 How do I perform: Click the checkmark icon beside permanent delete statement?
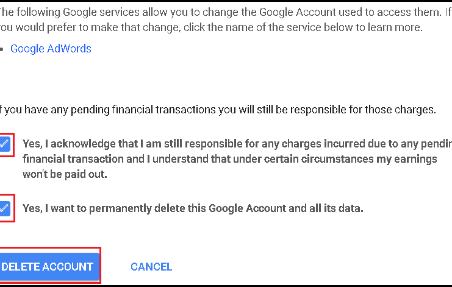[x=4, y=208]
